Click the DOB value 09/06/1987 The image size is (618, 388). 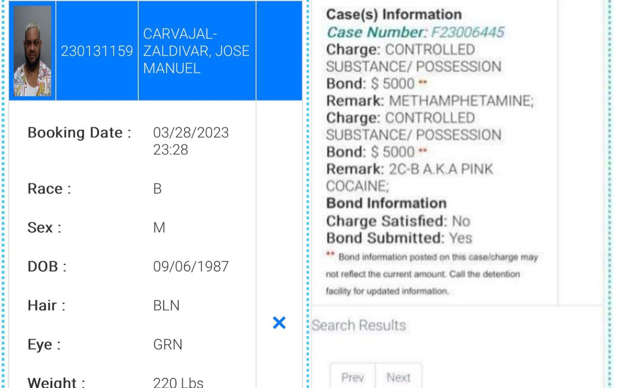pos(191,267)
